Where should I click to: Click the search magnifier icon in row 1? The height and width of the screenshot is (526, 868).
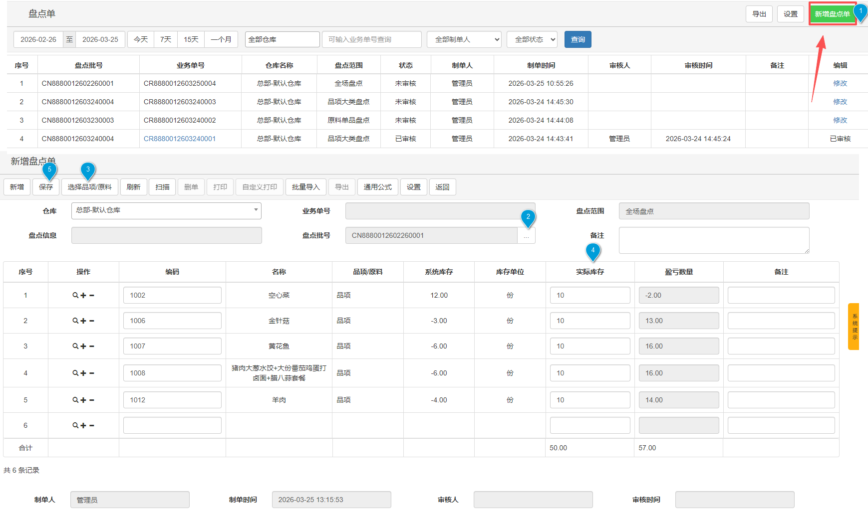point(75,295)
